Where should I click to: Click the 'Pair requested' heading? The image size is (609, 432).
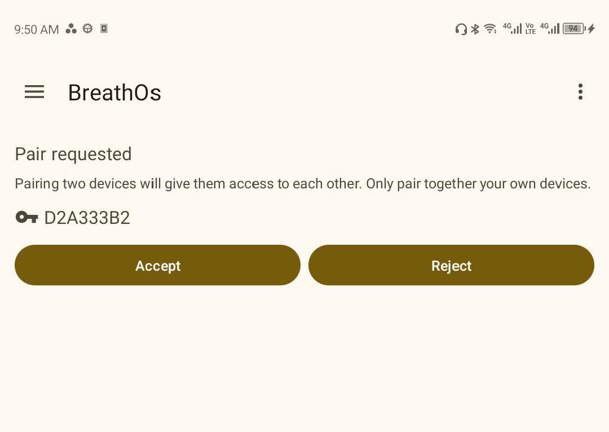[x=73, y=154]
